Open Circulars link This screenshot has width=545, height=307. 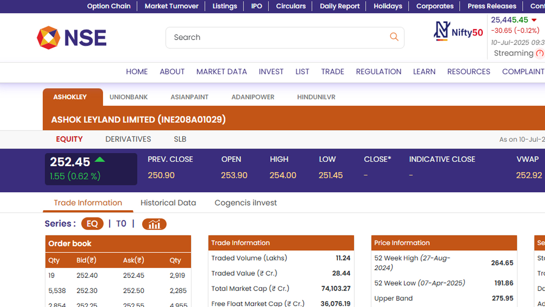[x=291, y=6]
